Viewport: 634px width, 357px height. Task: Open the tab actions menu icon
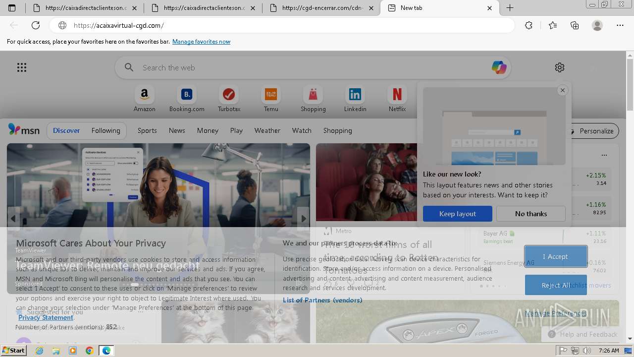coord(12,8)
